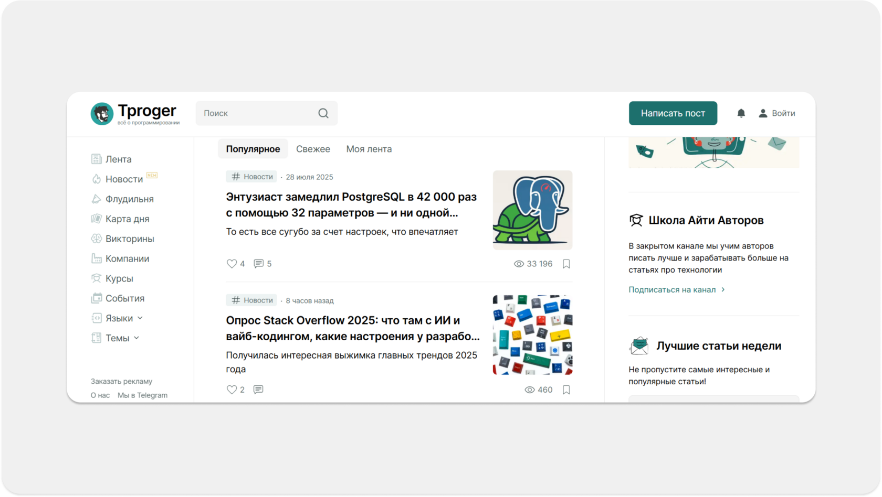Click Войти to log in
Viewport: 882px width, 497px height.
777,113
